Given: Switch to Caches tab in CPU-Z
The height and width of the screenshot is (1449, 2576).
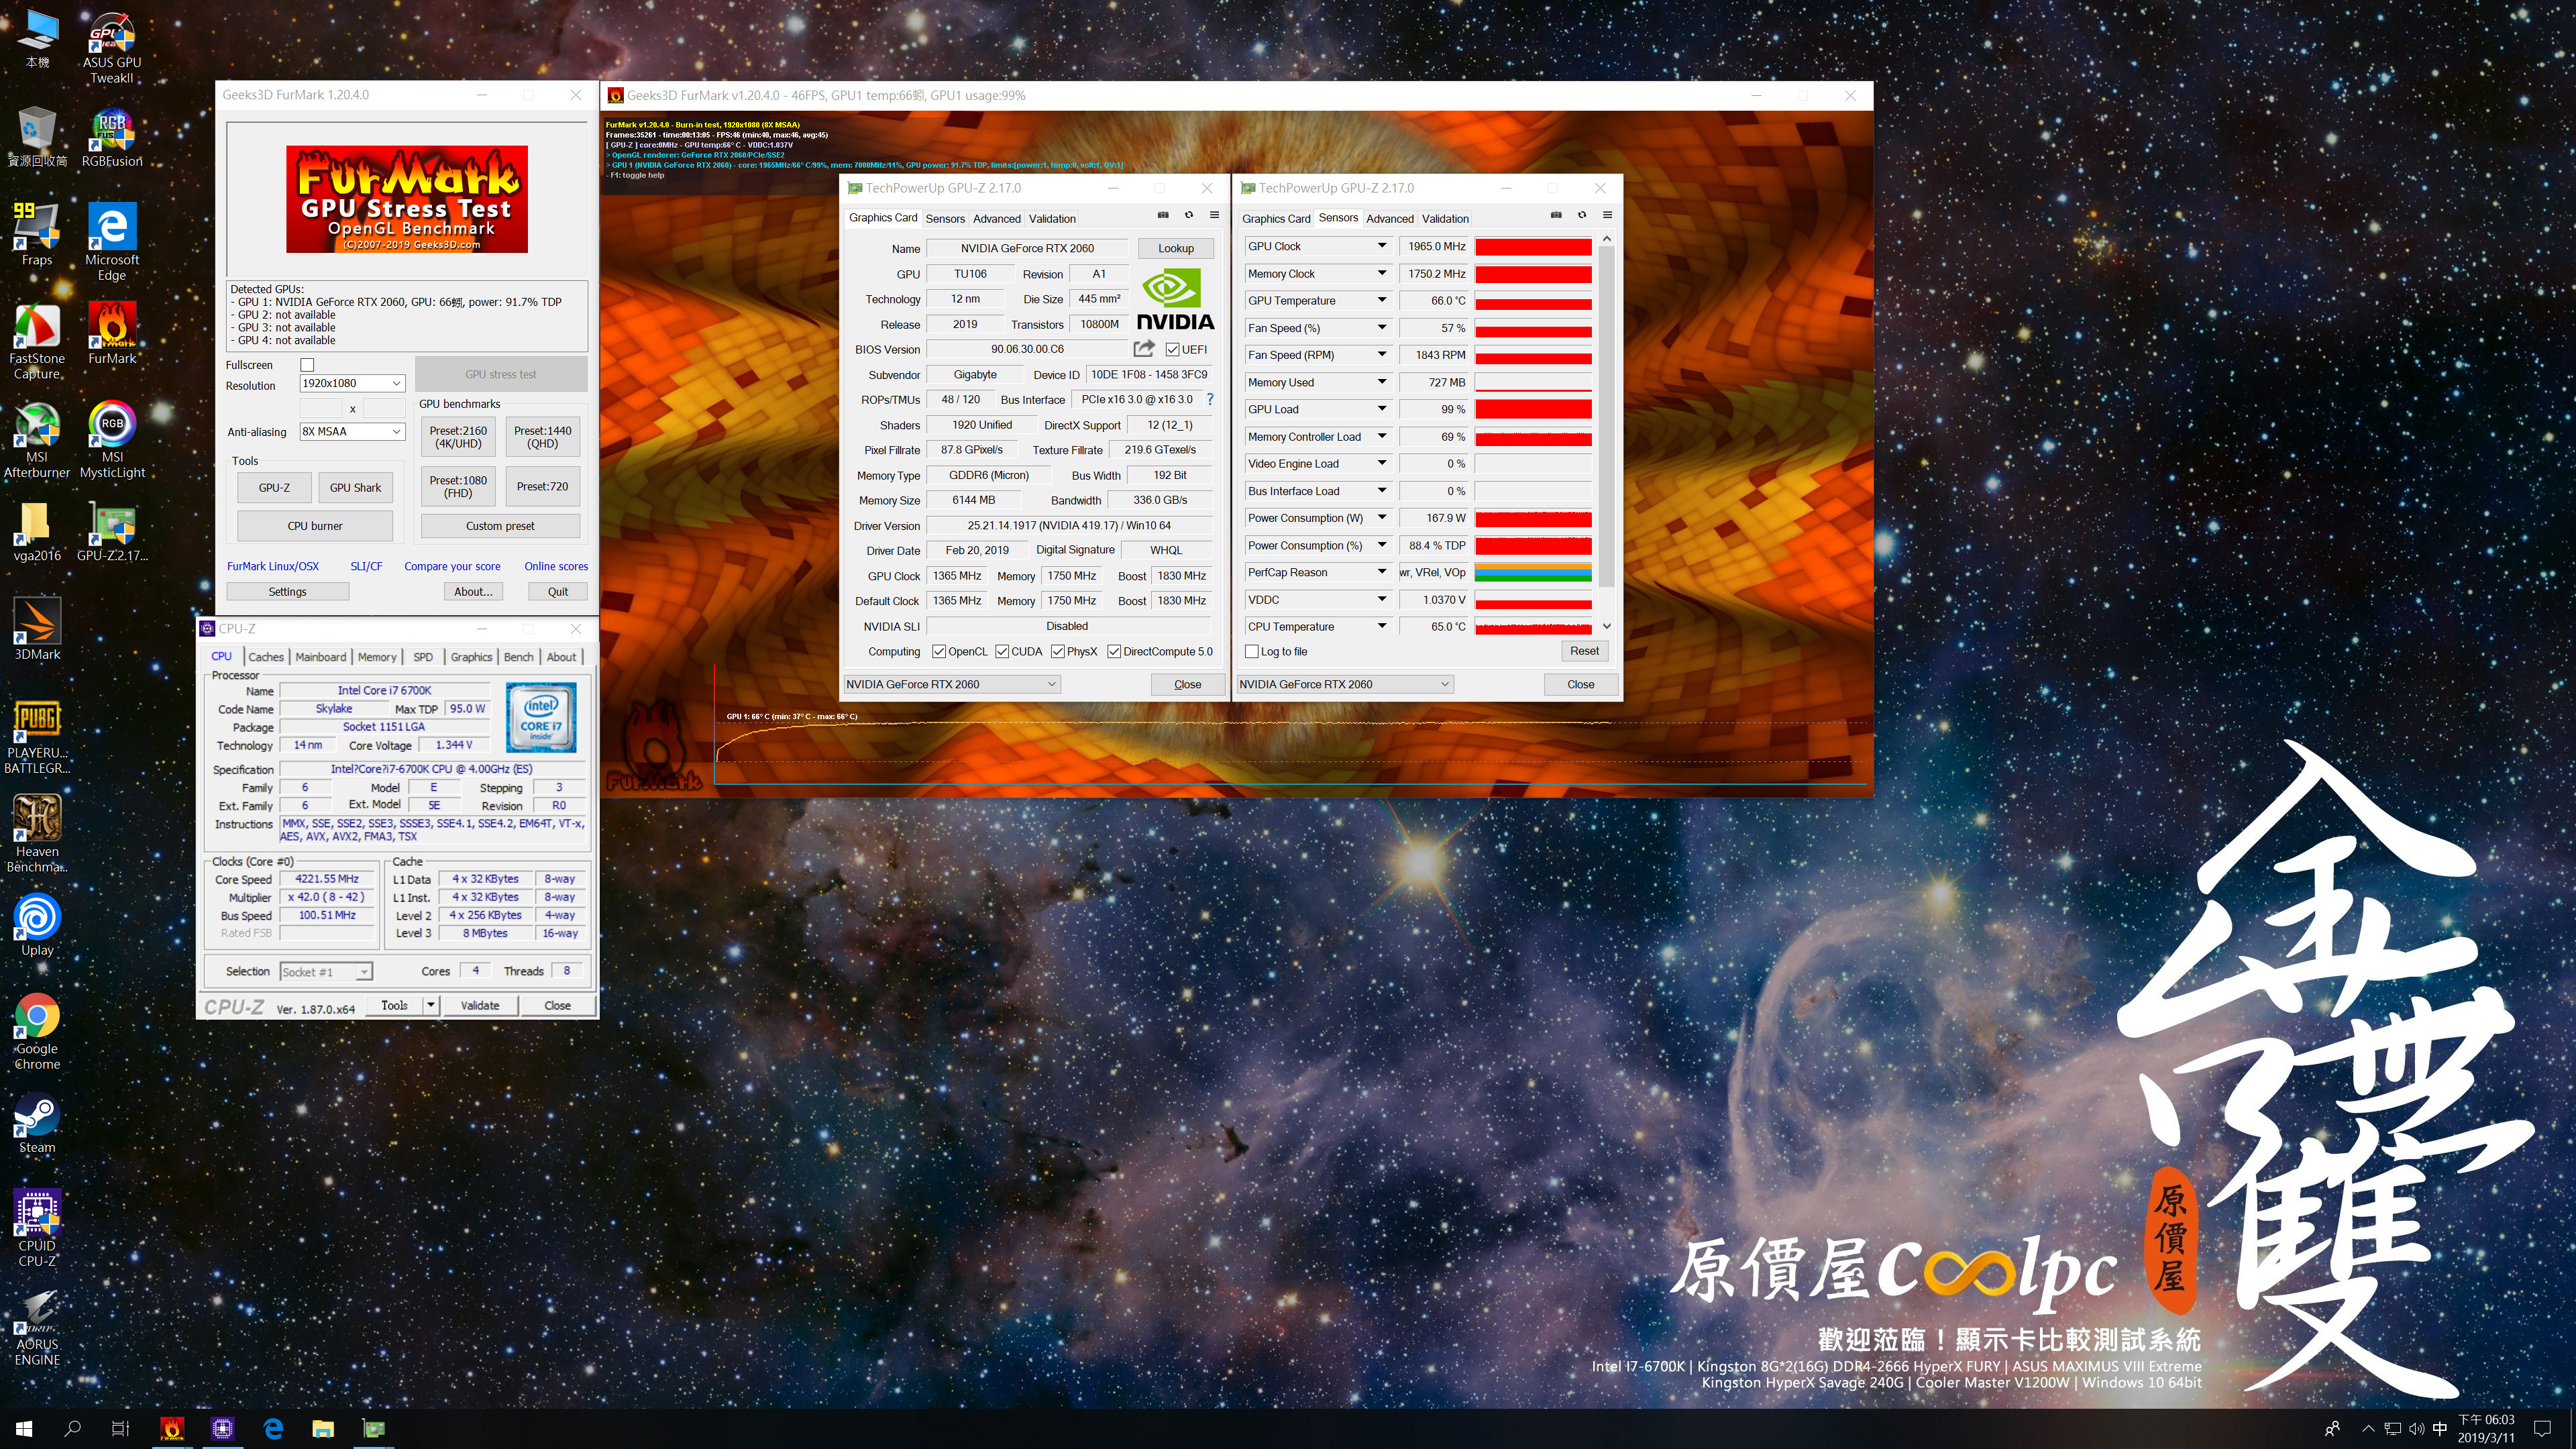Looking at the screenshot, I should click(266, 657).
